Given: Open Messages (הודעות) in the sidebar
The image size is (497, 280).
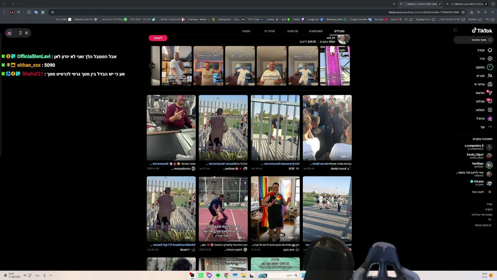Looking at the screenshot, I should [484, 93].
